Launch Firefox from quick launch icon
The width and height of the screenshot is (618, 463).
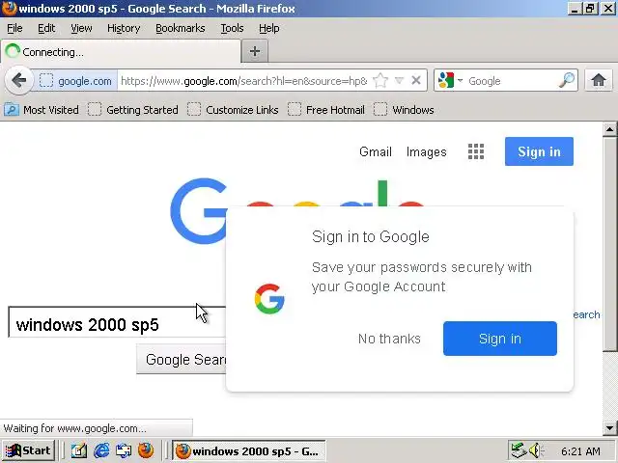click(x=146, y=450)
